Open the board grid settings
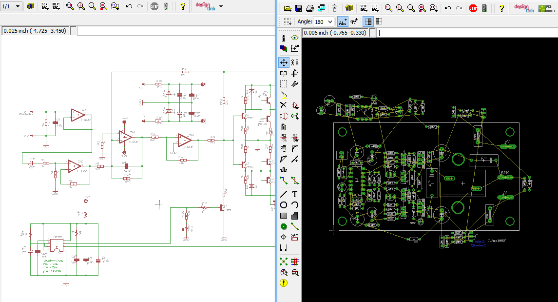558x302 pixels. click(x=288, y=21)
